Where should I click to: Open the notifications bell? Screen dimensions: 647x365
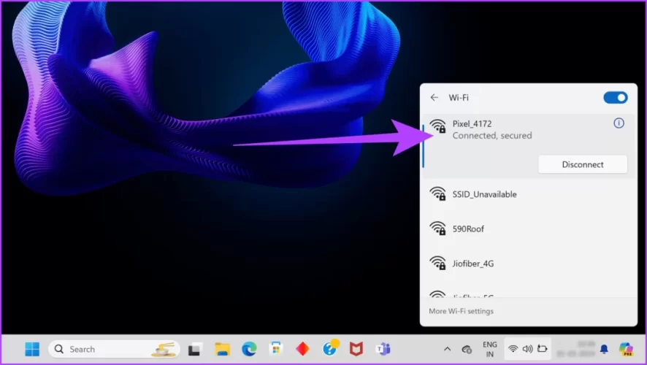[x=604, y=350]
